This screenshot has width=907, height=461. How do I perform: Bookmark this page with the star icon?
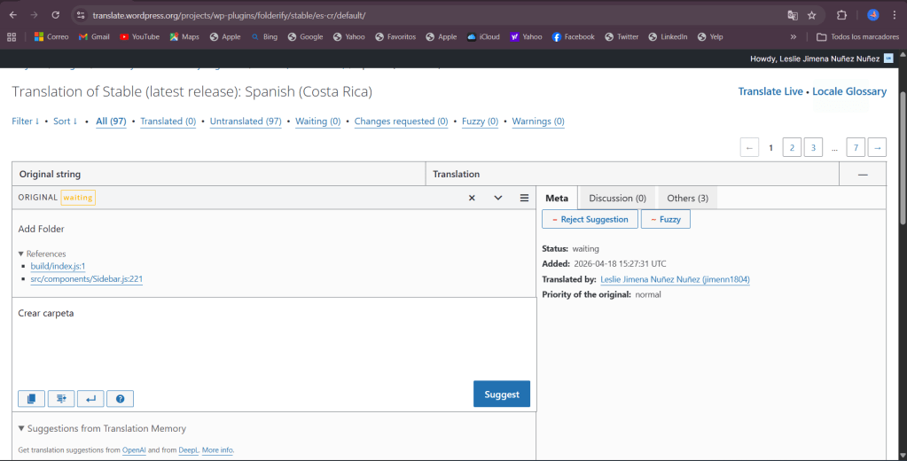[x=811, y=15]
